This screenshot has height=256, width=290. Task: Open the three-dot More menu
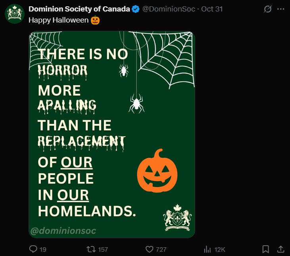[x=280, y=9]
